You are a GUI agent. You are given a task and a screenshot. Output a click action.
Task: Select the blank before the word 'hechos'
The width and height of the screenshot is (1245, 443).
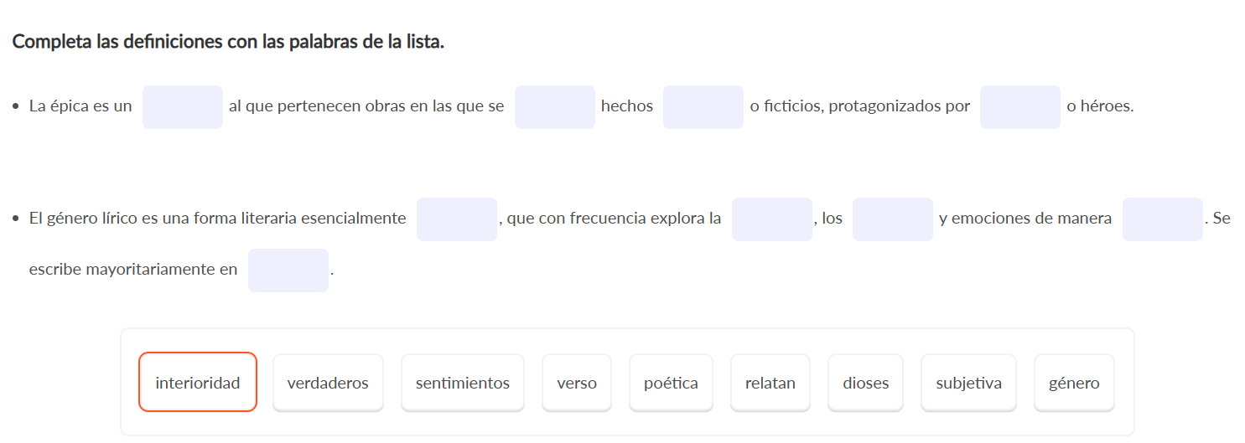point(555,107)
